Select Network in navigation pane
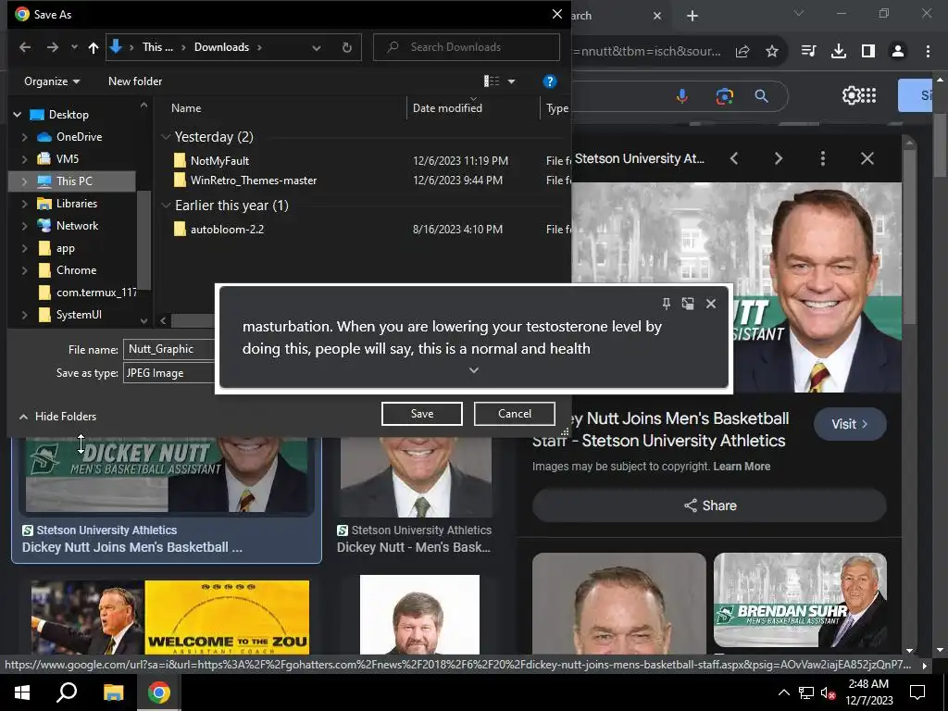Viewport: 948px width, 711px height. point(77,226)
